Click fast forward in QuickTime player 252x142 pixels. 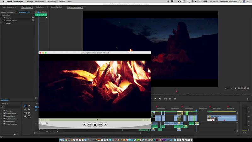pyautogui.click(x=100, y=125)
